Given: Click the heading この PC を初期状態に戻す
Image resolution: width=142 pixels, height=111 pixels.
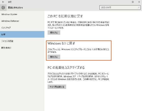Looking at the screenshot, I should pyautogui.click(x=65, y=16).
